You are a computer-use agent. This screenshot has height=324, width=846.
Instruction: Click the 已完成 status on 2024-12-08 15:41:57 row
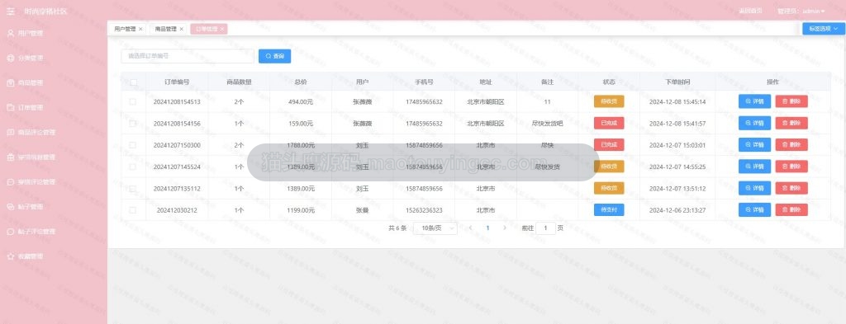(x=609, y=123)
